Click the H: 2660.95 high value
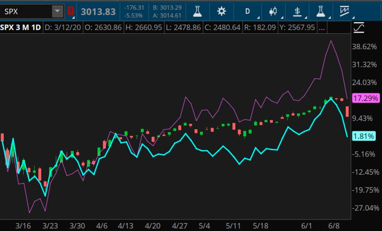This screenshot has height=231, width=382. (144, 28)
